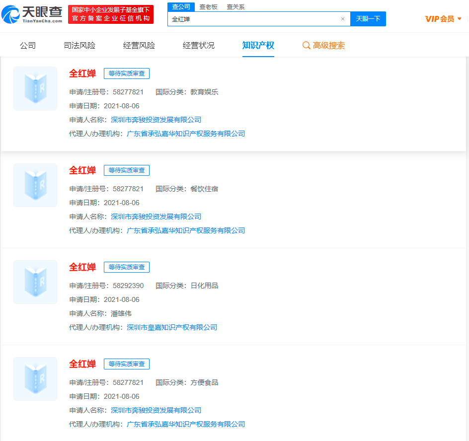Open 广东省承弘嘉华 agency link in 教育娱乐 entry

point(186,134)
